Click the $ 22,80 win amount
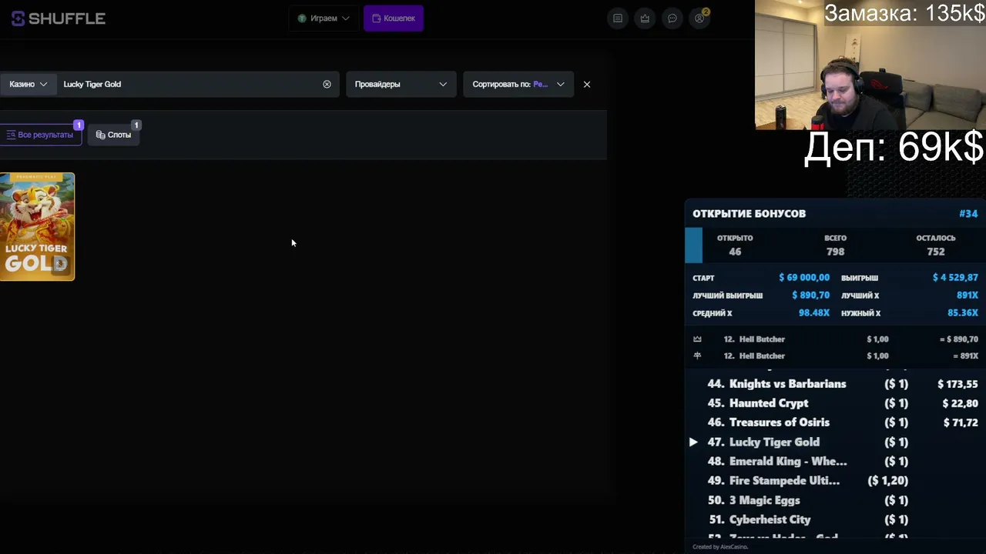This screenshot has width=986, height=554. tap(961, 403)
